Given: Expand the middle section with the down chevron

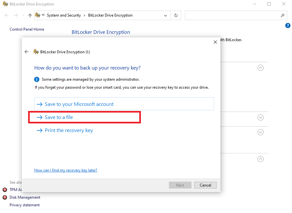Looking at the screenshot, I should click(x=260, y=117).
